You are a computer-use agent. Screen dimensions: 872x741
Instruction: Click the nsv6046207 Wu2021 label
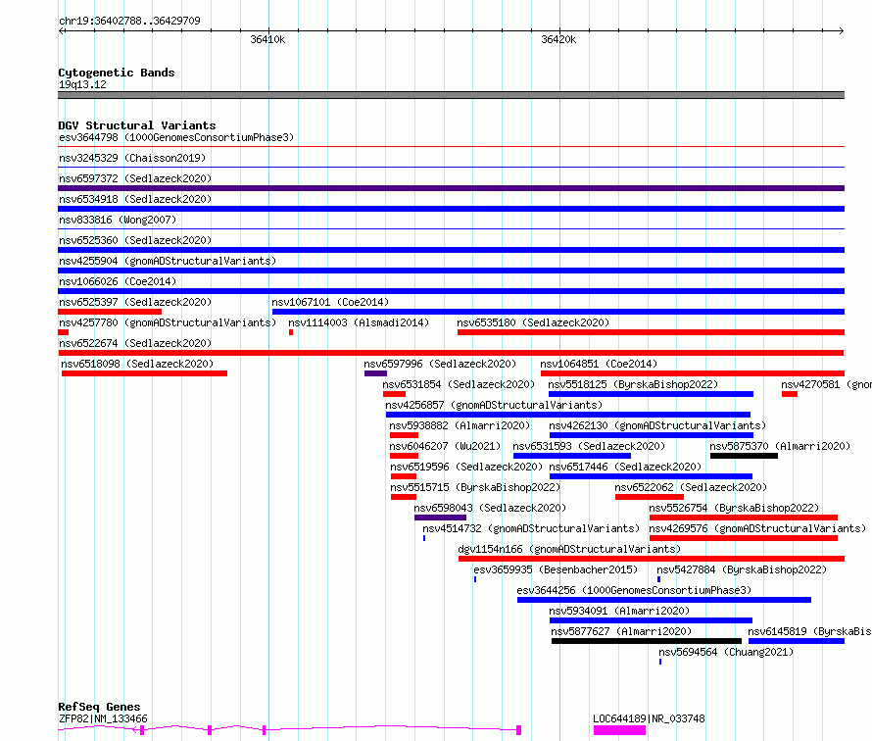coord(445,446)
